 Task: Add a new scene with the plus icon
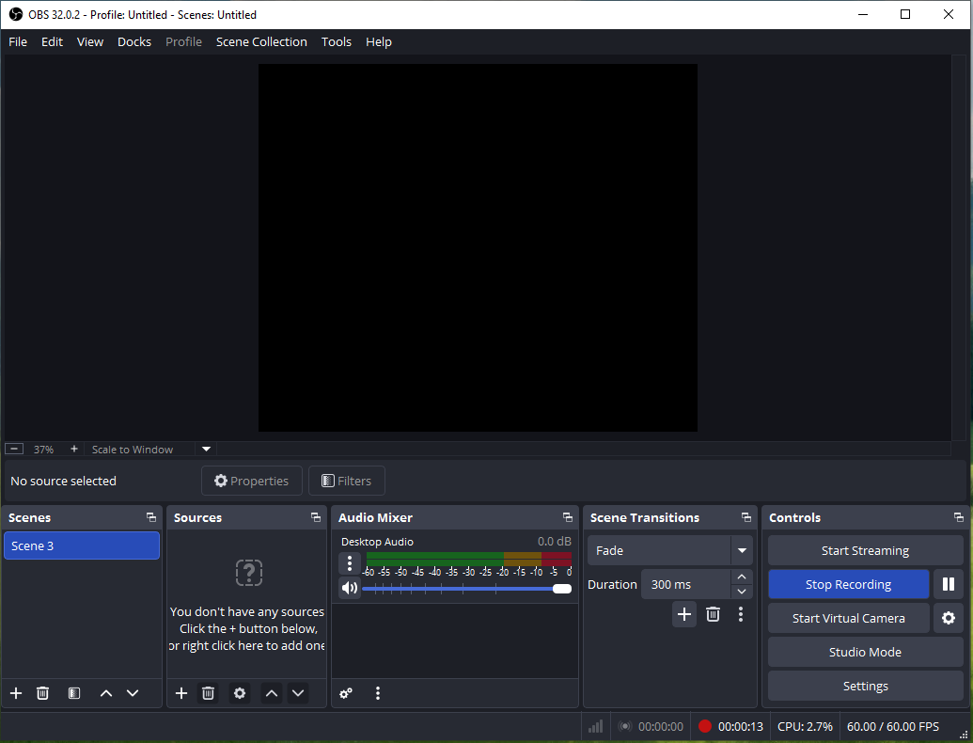pos(15,693)
